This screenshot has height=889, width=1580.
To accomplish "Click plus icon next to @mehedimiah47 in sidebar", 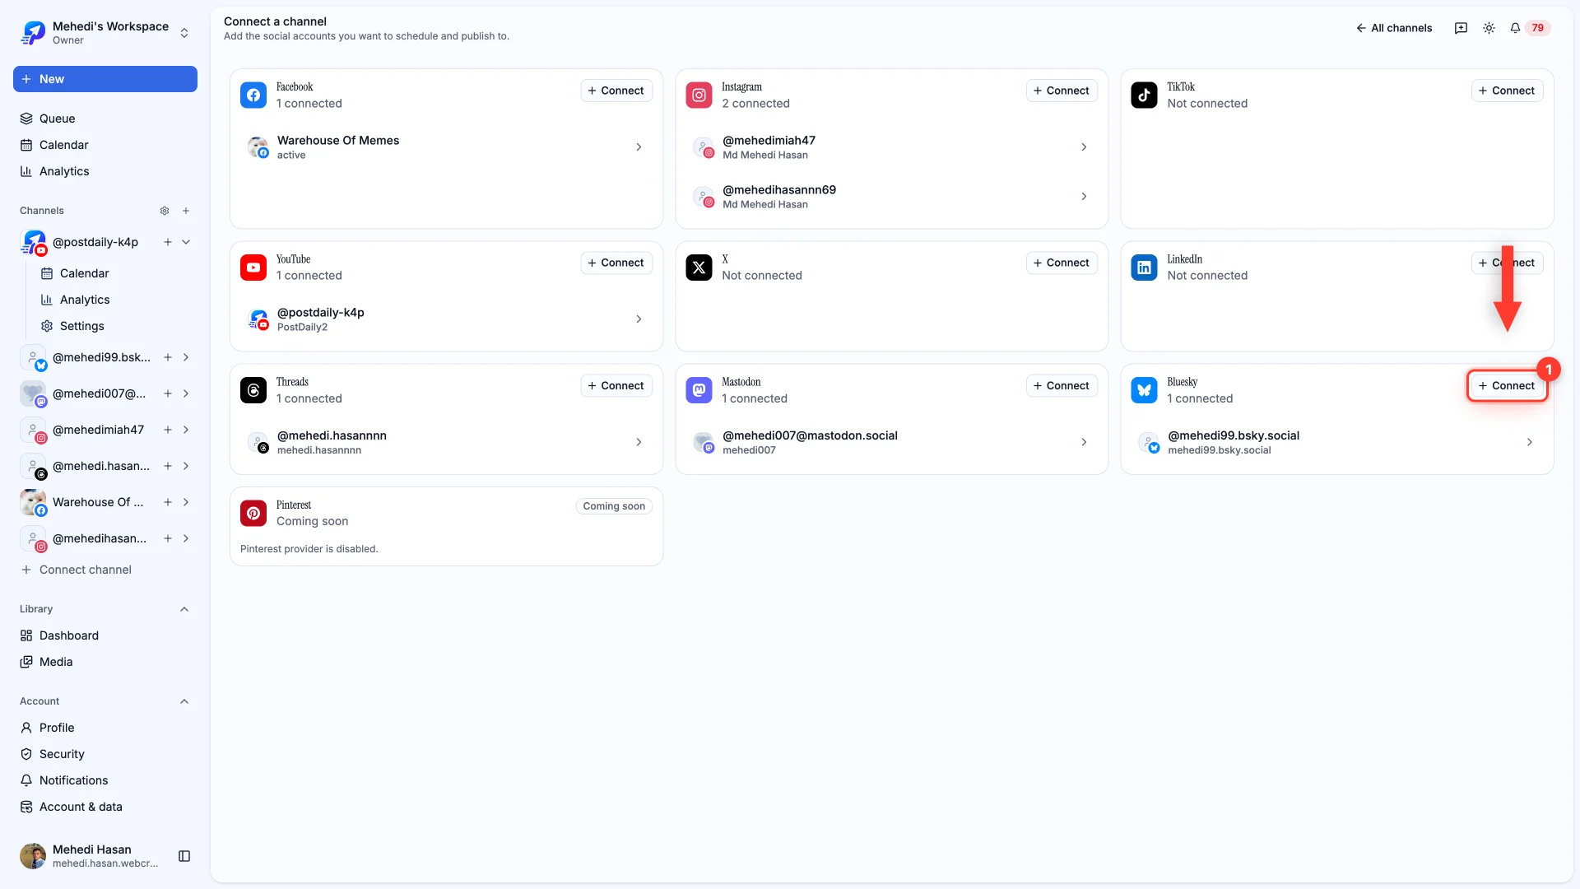I will [x=168, y=430].
